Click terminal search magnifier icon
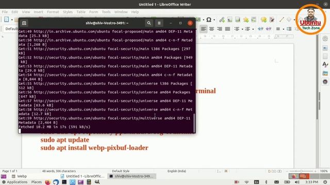This screenshot has width=330, height=185. pyautogui.click(x=149, y=23)
